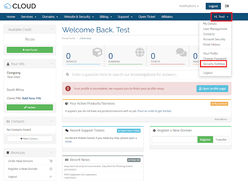Image resolution: width=248 pixels, height=181 pixels.
Task: Expand the Billing dropdown menu
Action: coord(106,17)
